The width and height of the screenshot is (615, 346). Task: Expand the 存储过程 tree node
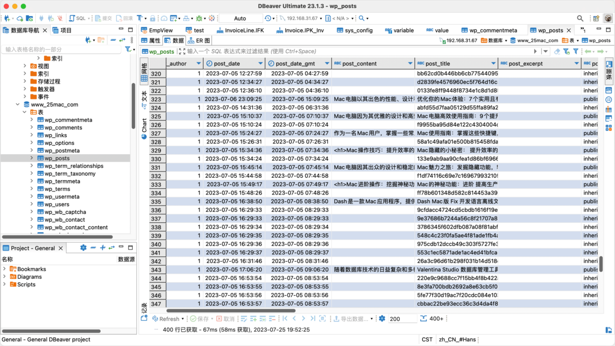click(x=25, y=81)
